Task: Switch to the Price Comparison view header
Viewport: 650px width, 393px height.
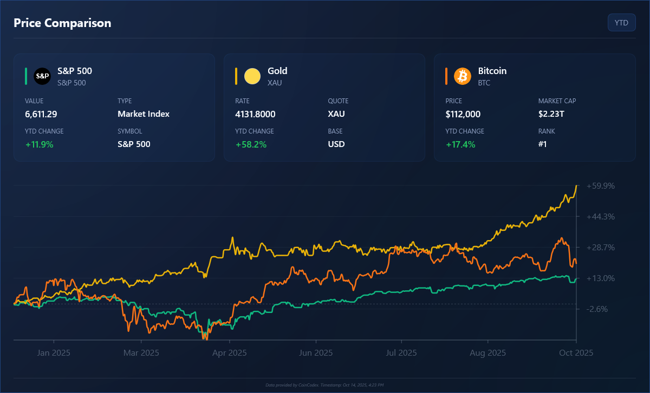Action: [x=62, y=23]
